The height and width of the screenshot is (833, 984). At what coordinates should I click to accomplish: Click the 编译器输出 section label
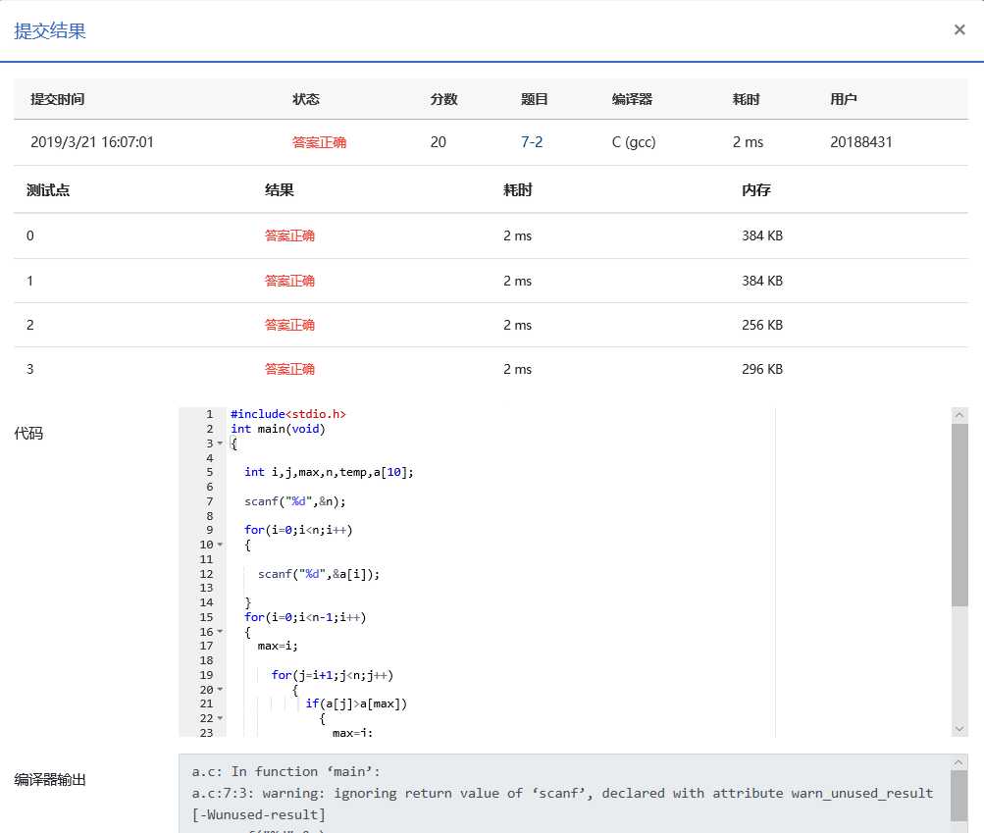click(x=50, y=780)
